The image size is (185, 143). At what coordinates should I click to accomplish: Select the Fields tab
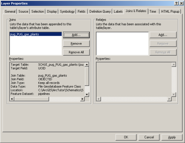click(81, 11)
